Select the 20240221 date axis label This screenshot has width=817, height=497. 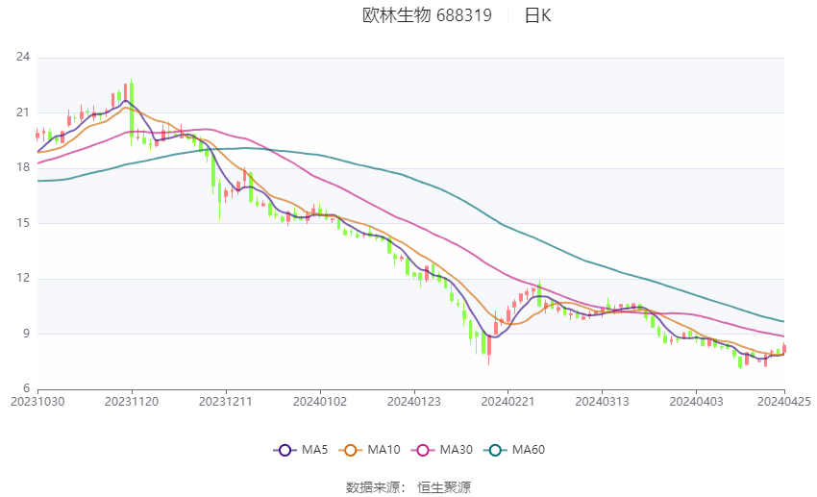click(x=508, y=402)
